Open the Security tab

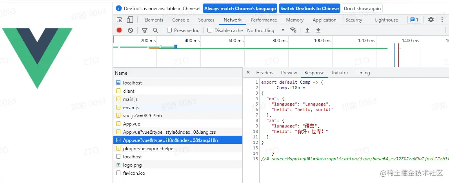click(x=354, y=20)
